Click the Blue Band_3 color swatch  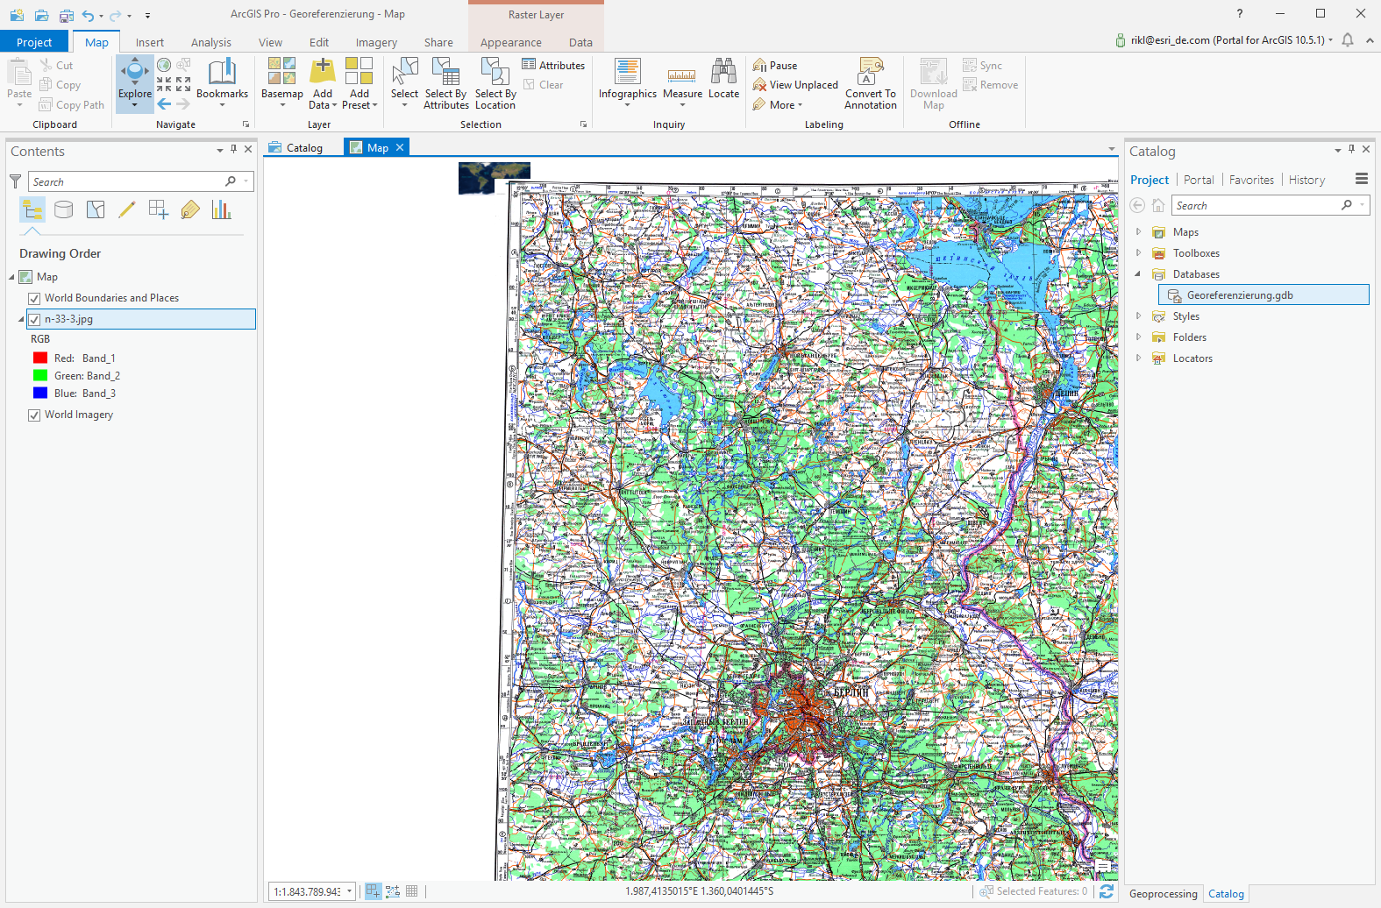coord(40,393)
